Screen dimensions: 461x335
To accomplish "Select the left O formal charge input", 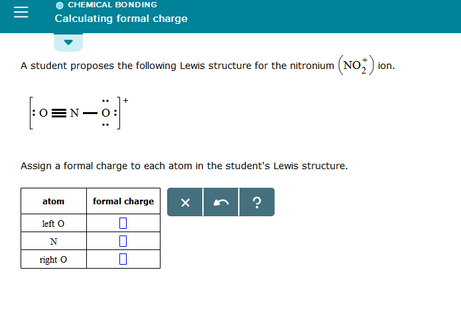I will coord(123,224).
